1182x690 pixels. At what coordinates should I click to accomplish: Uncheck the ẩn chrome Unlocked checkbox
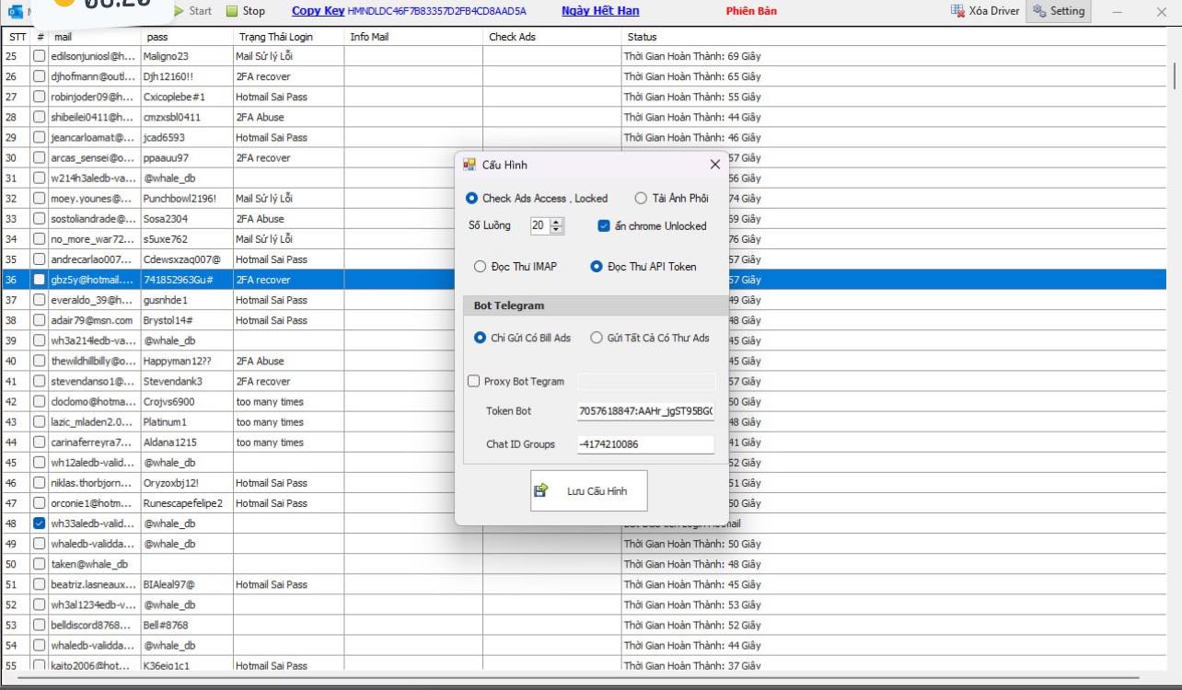tap(604, 225)
